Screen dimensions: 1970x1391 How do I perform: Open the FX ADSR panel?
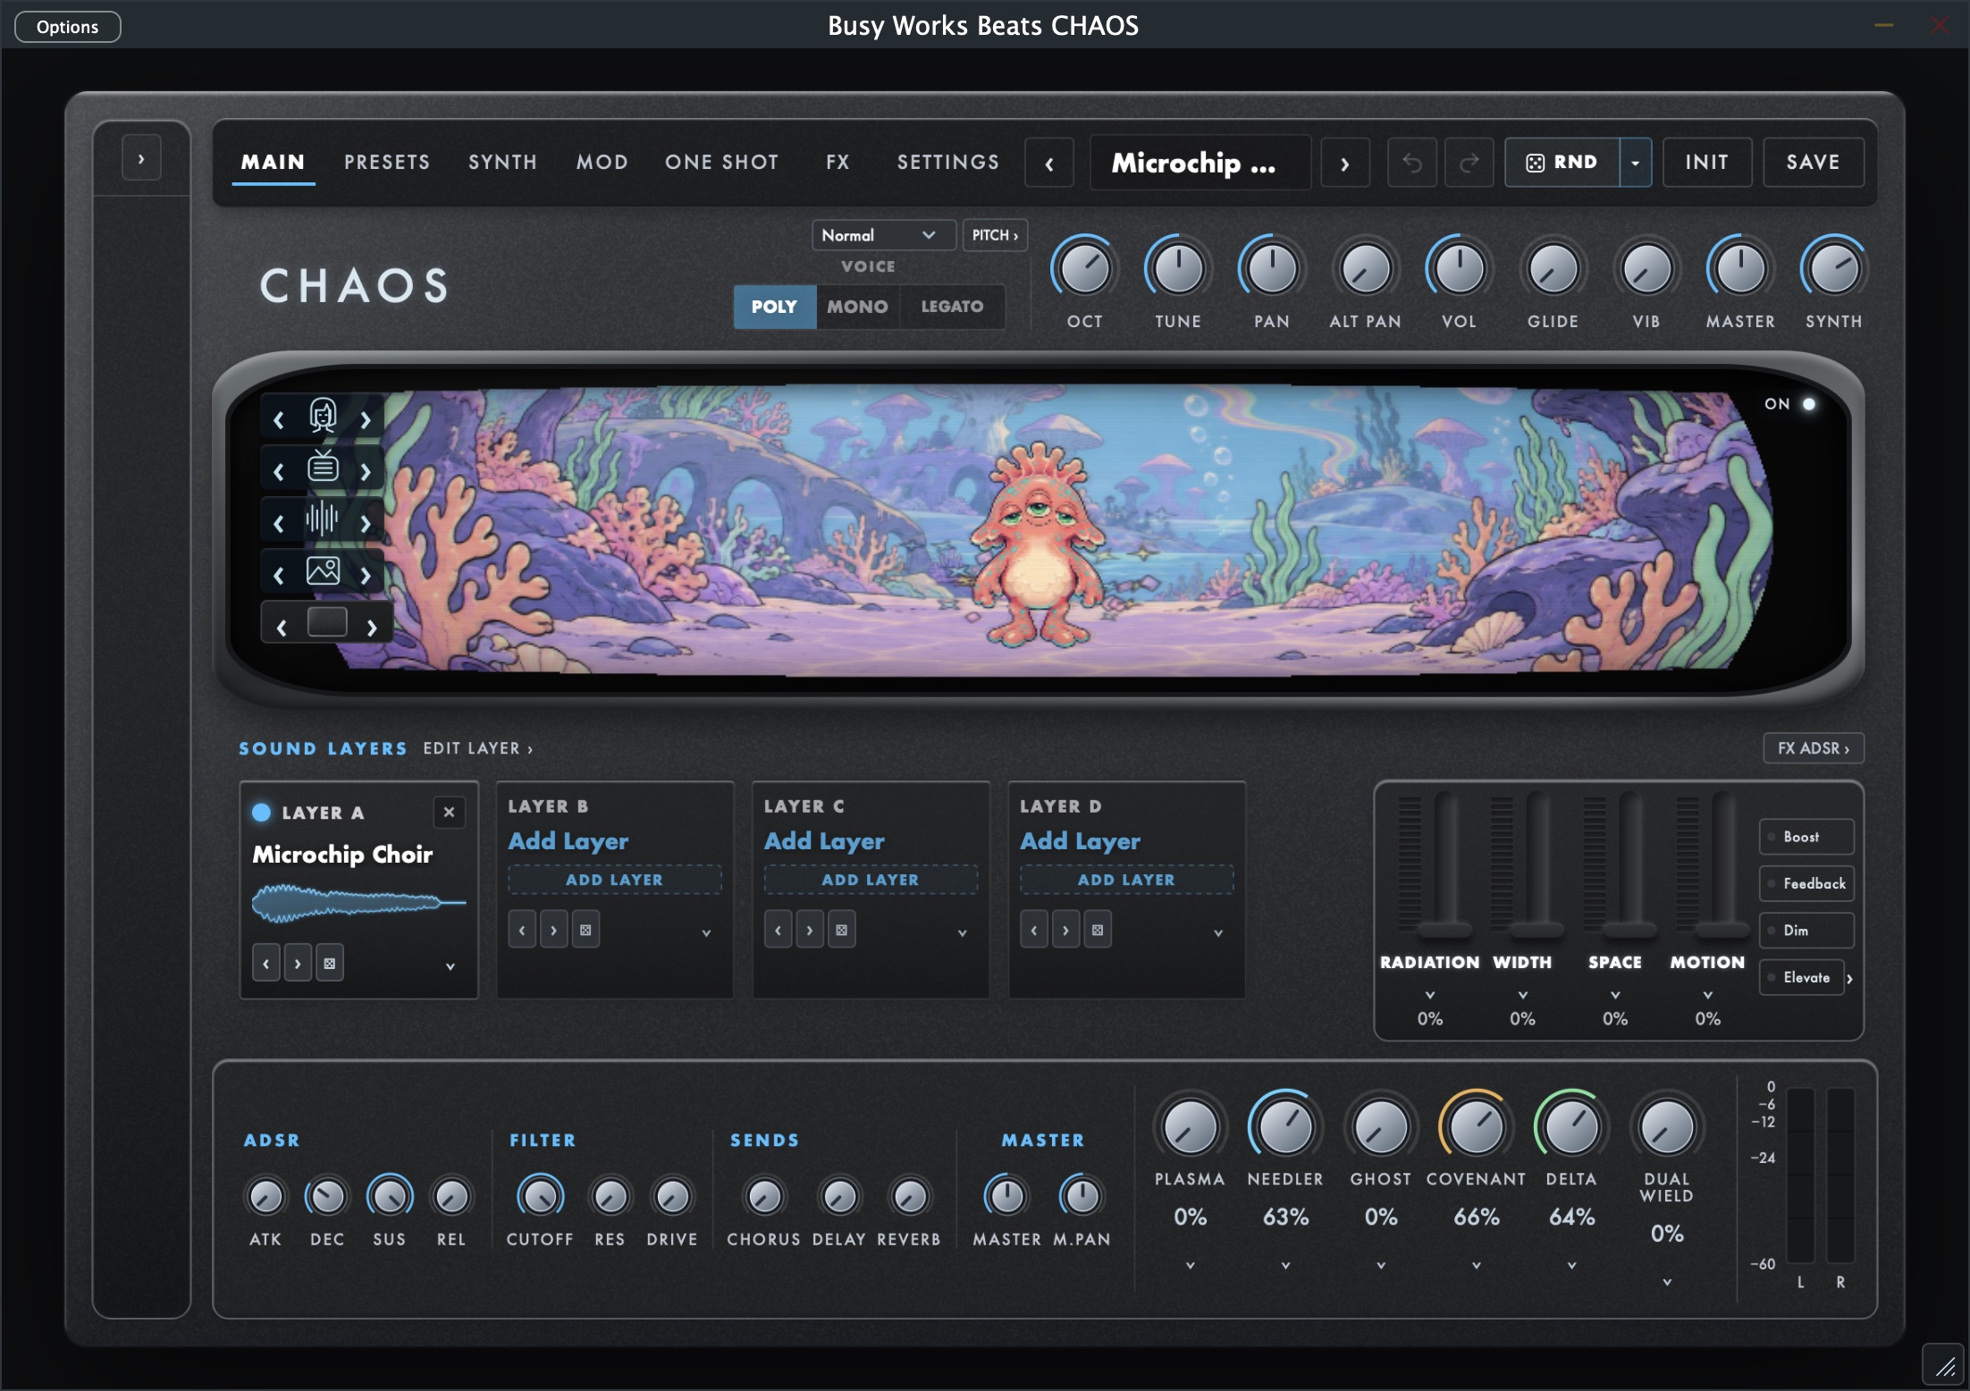(x=1814, y=748)
